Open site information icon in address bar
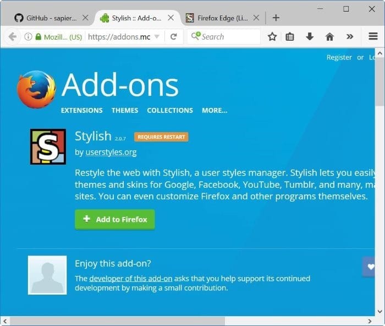Screen dimensions: 385x326 click(28, 37)
